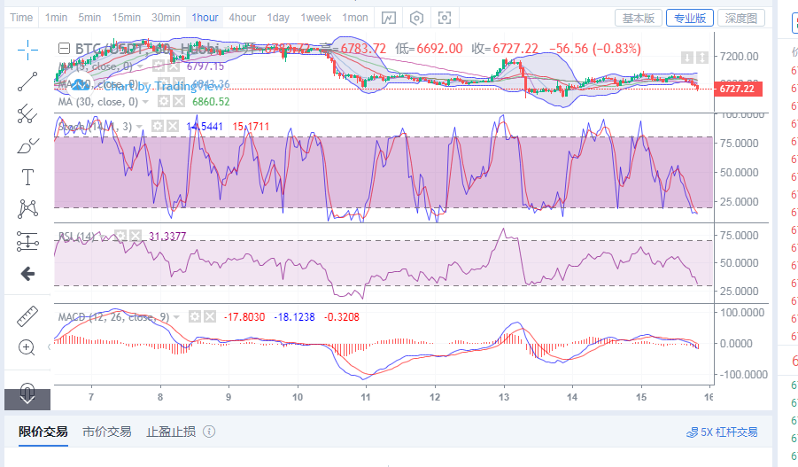This screenshot has height=467, width=798.
Task: Select the 1mon interval
Action: (x=355, y=18)
